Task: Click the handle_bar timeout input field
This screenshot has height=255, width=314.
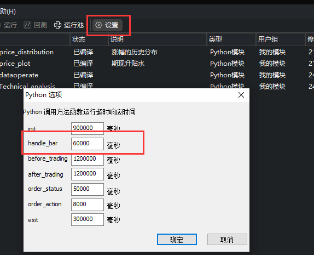Action: (88, 144)
